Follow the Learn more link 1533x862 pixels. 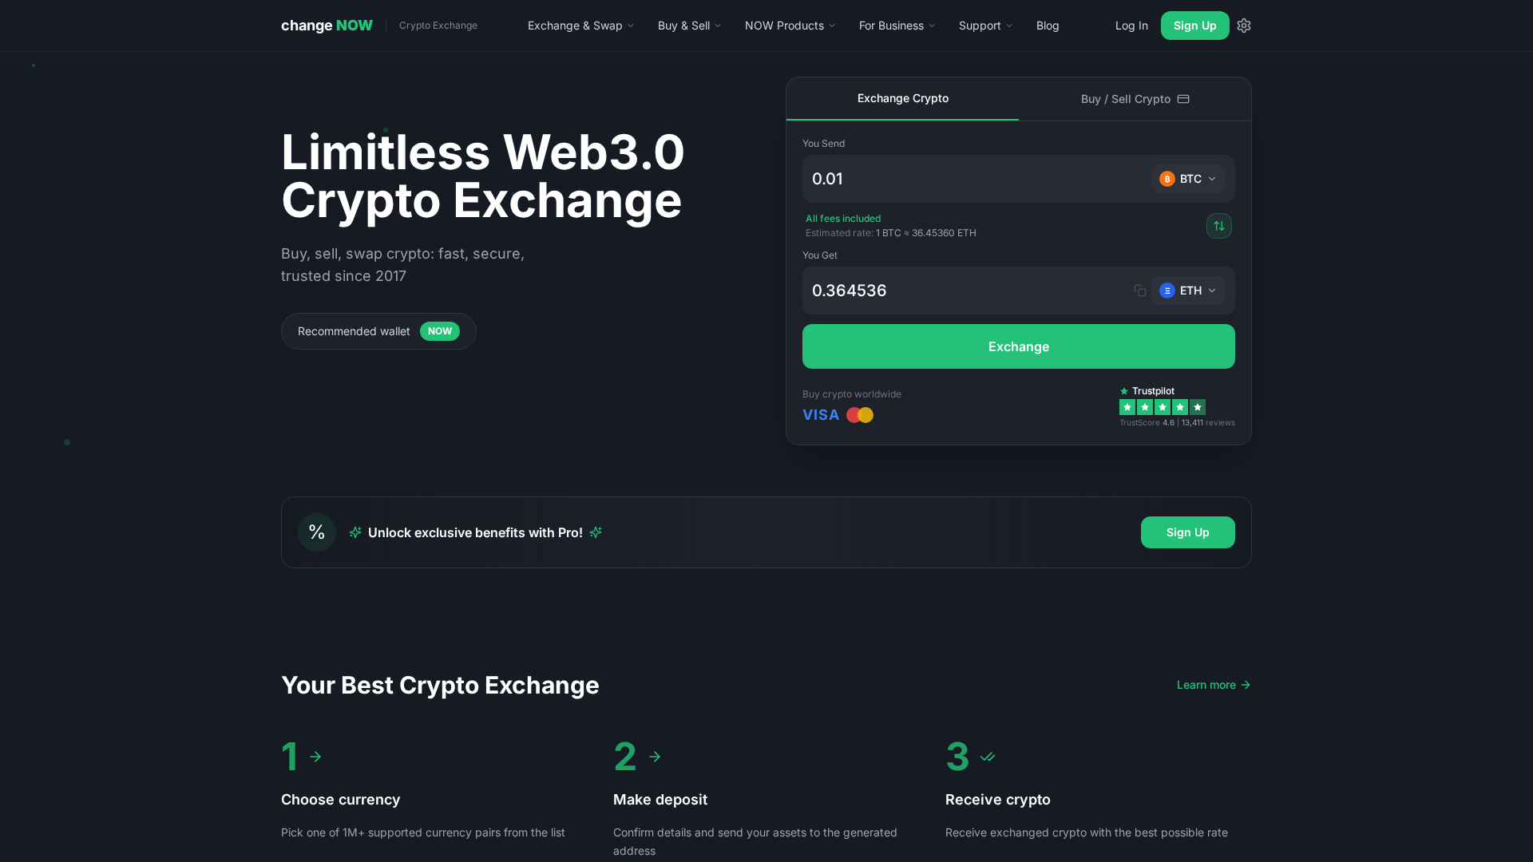1214,685
